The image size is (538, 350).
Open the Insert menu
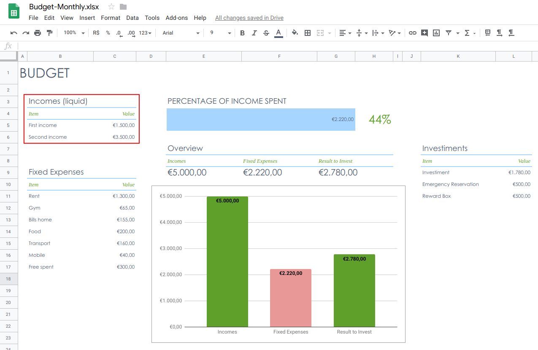pyautogui.click(x=87, y=18)
